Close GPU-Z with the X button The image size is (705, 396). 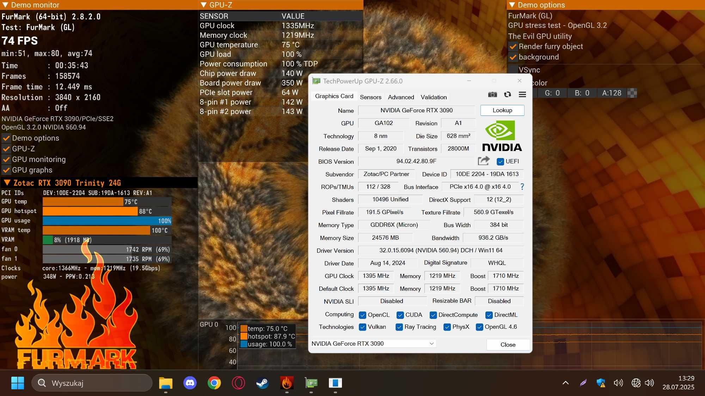click(520, 81)
